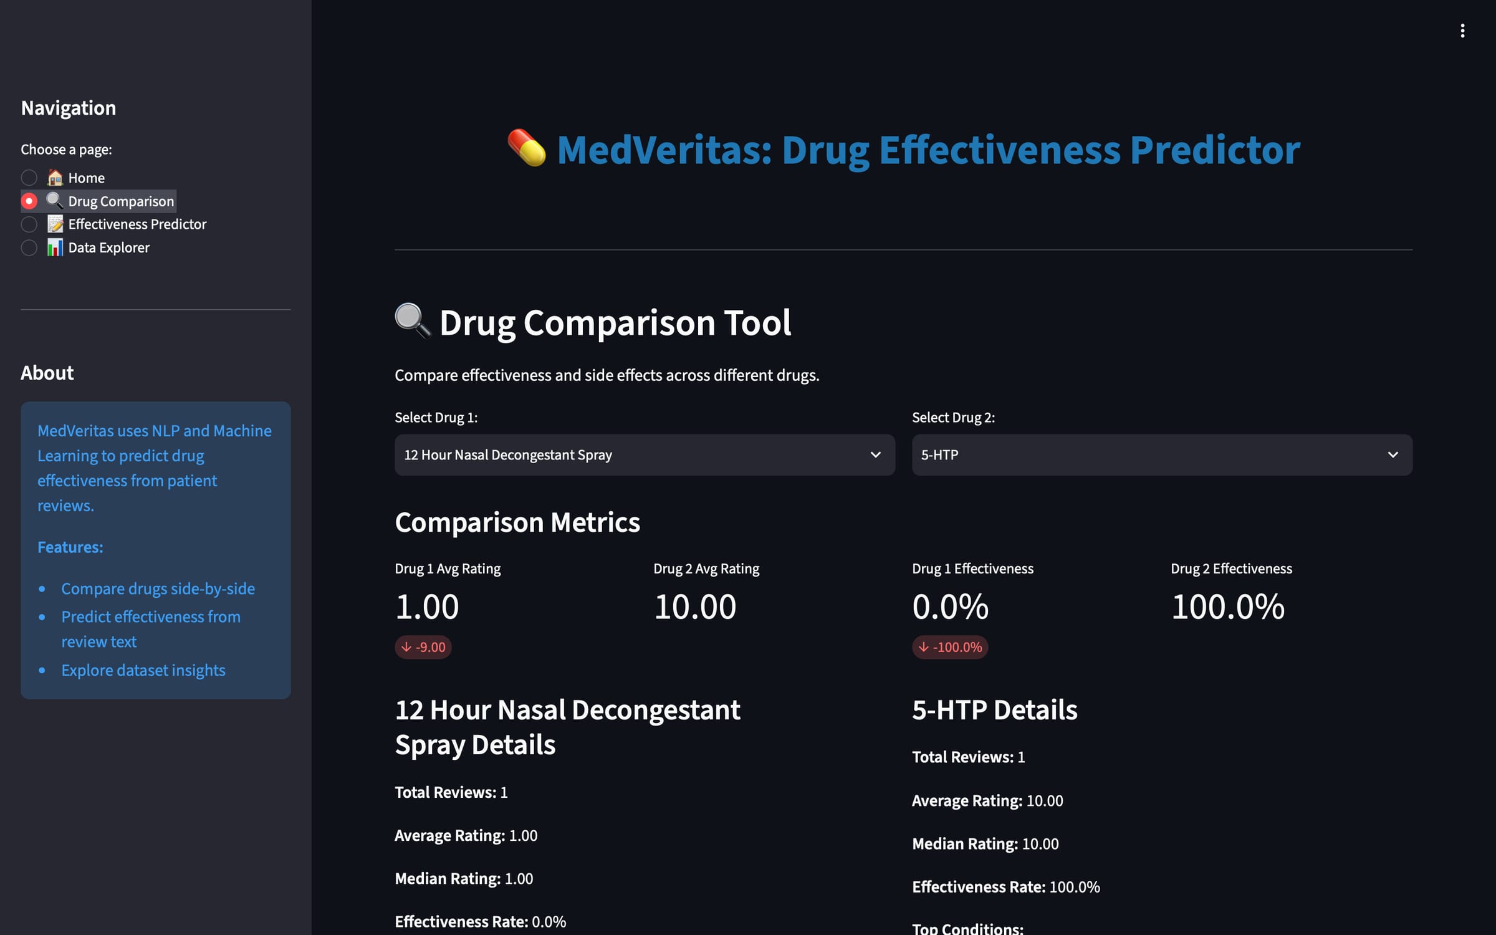This screenshot has width=1496, height=935.
Task: Click the bar chart icon beside Data Explorer
Action: click(x=55, y=247)
